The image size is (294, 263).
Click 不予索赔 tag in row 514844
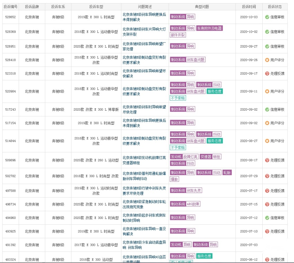[178, 148]
